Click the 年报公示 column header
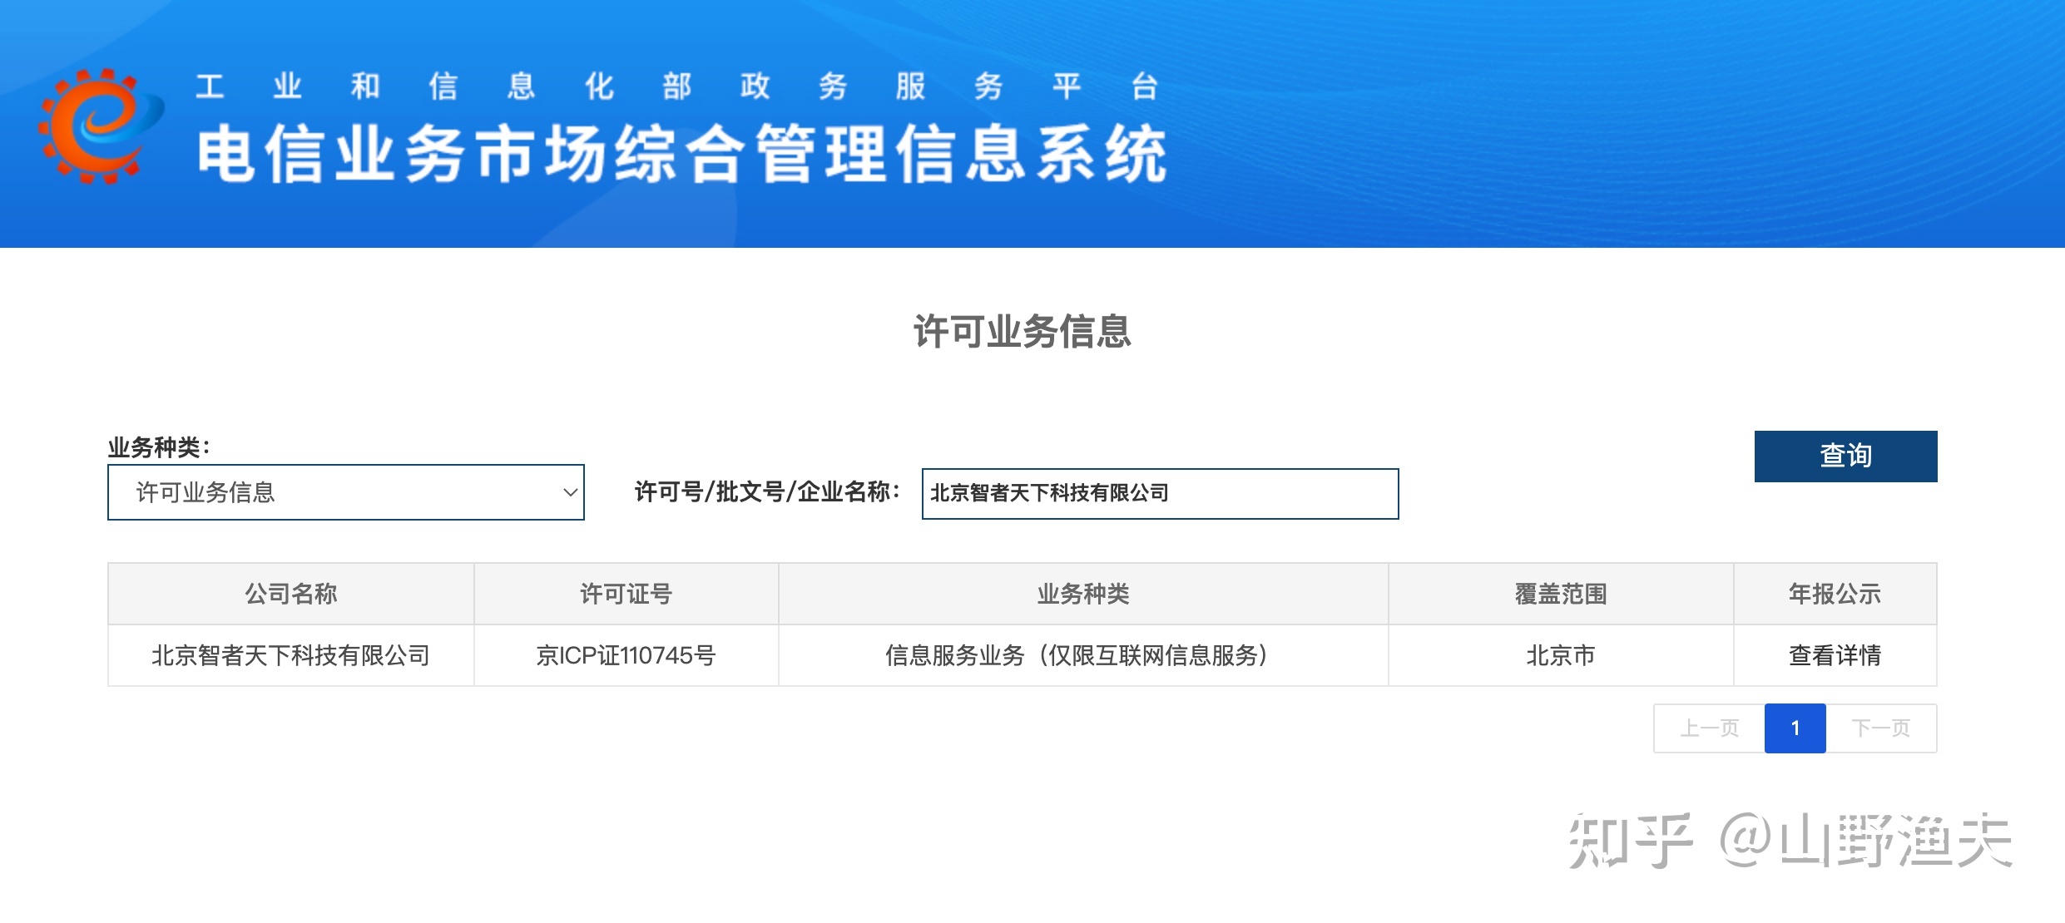The width and height of the screenshot is (2065, 923). (1835, 594)
